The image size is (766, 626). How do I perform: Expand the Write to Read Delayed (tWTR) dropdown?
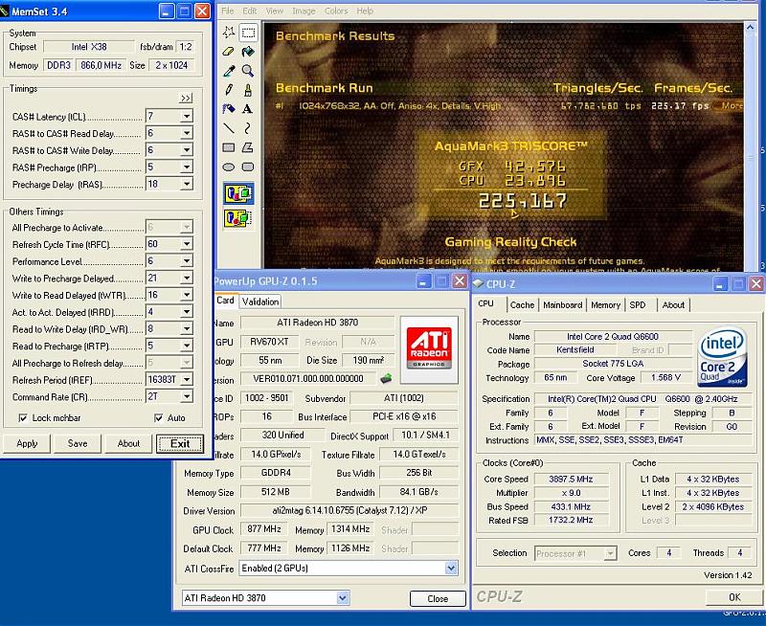[187, 295]
